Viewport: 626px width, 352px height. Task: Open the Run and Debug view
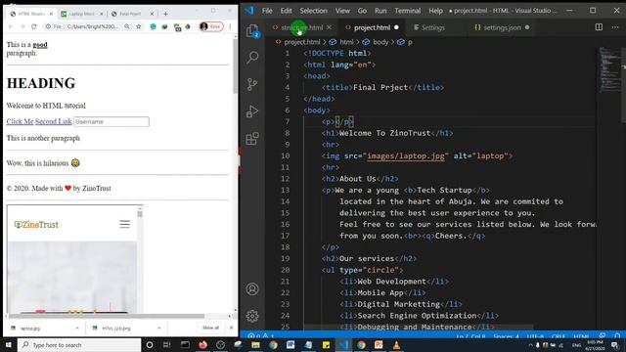(252, 111)
